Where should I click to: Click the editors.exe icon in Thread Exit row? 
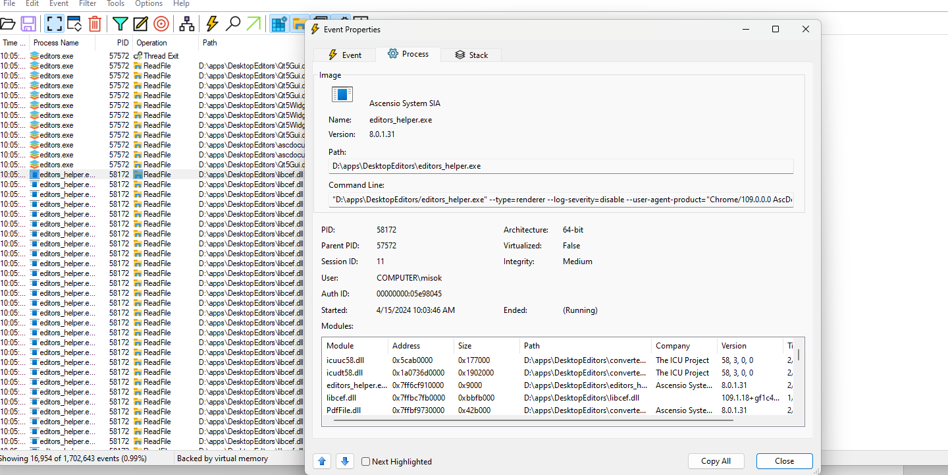(x=35, y=56)
